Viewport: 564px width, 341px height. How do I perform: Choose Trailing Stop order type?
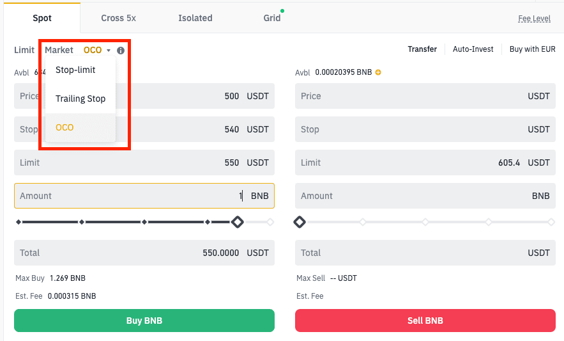80,99
